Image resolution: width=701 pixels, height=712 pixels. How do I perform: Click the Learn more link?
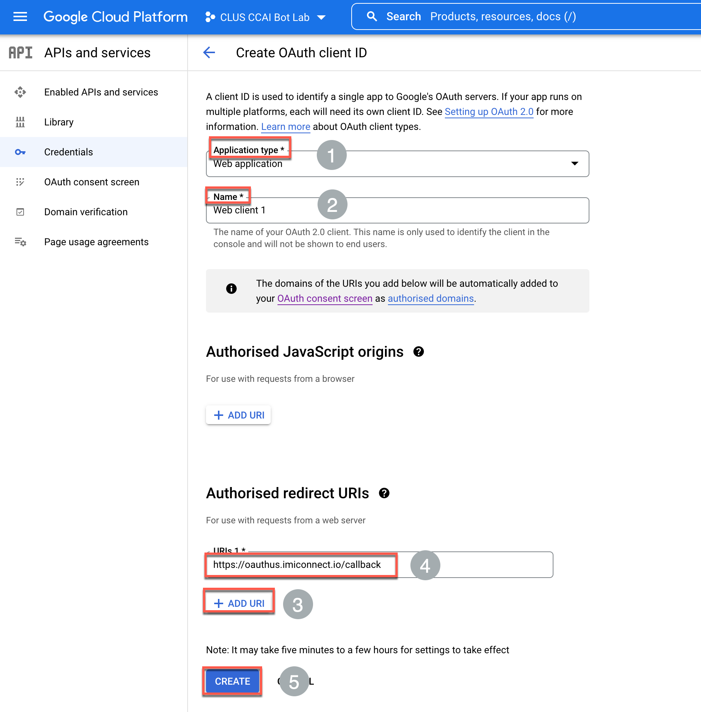286,127
